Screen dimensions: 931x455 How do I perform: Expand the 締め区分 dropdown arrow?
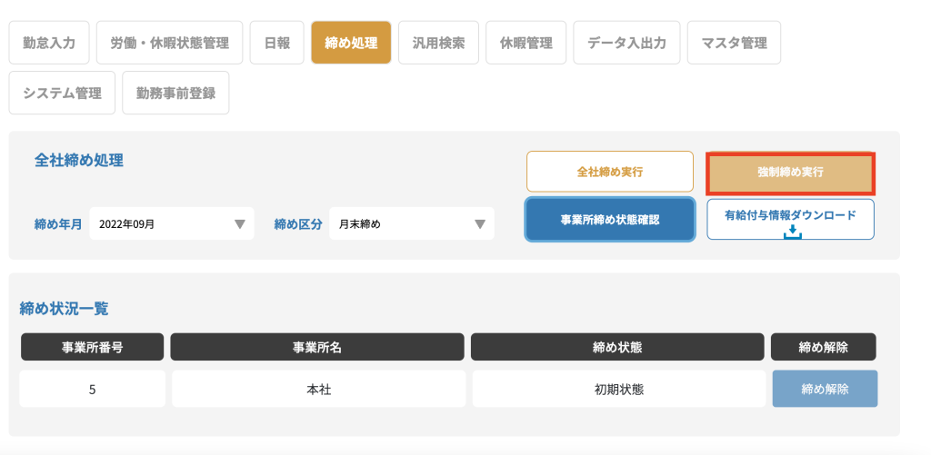tap(480, 224)
